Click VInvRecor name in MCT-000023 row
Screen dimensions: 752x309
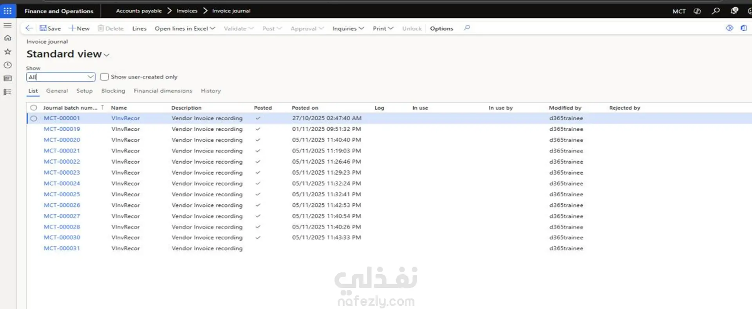coord(125,173)
